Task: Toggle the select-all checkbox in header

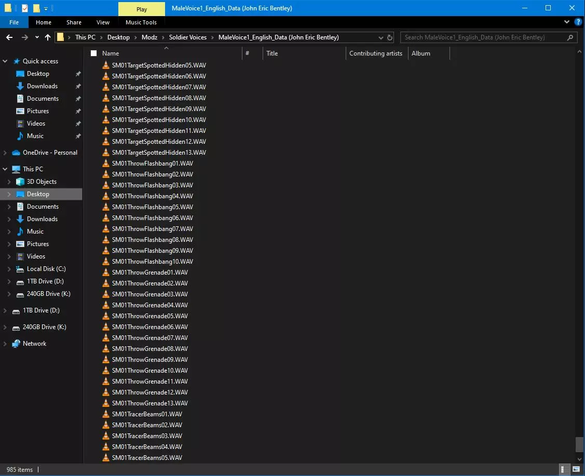Action: coord(93,53)
